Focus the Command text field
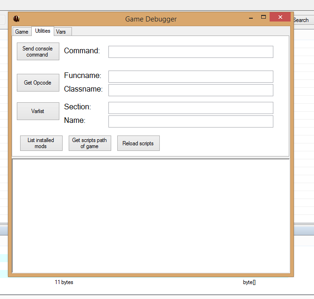Screen dimensions: 314x299 click(x=191, y=52)
